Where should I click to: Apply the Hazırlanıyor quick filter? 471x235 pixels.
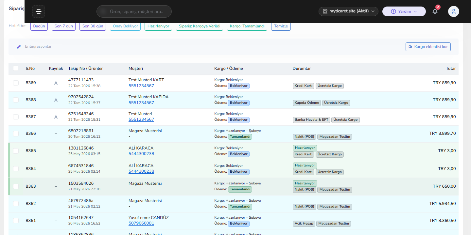(x=158, y=26)
